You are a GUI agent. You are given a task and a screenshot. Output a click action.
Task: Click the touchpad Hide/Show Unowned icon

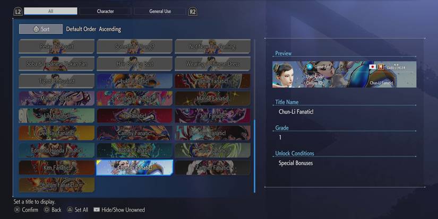tap(97, 209)
